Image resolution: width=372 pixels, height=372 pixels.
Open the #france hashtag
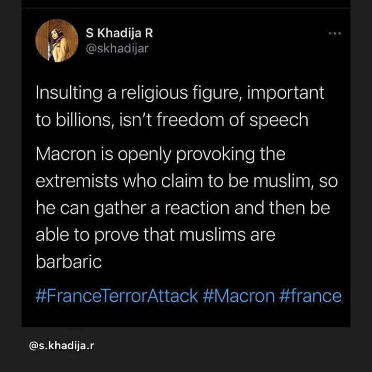click(310, 296)
